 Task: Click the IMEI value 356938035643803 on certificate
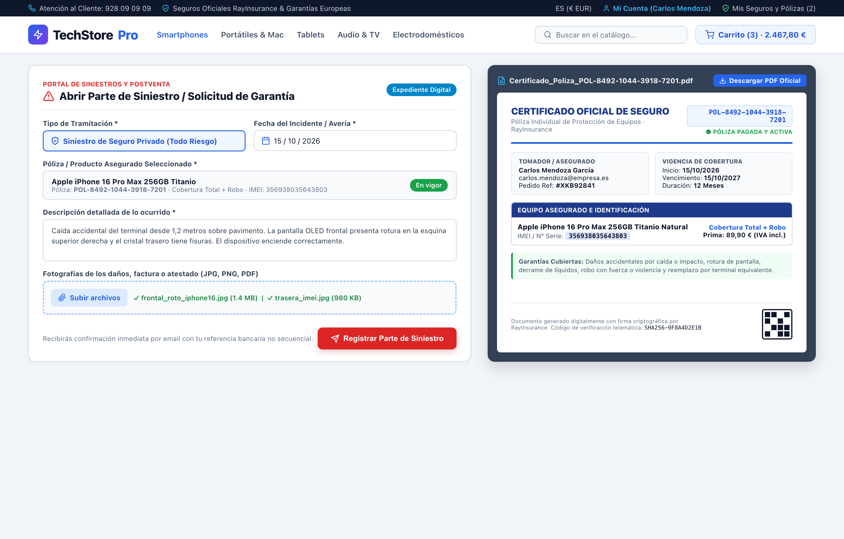(598, 236)
